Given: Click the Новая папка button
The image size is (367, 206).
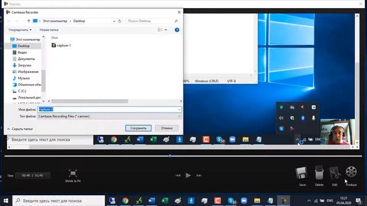Looking at the screenshot, I should pos(49,30).
